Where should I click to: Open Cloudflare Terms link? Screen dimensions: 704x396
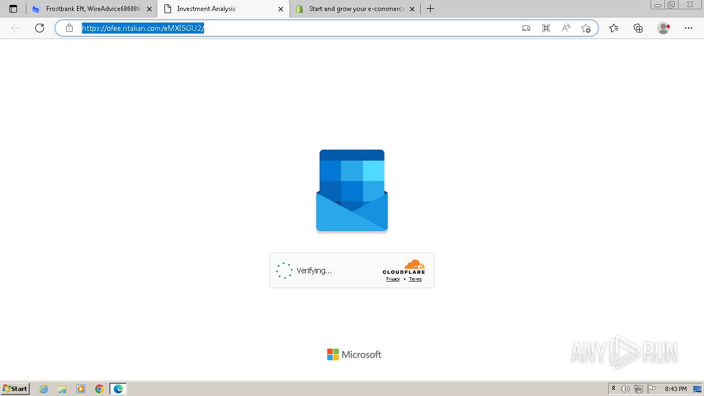[415, 279]
